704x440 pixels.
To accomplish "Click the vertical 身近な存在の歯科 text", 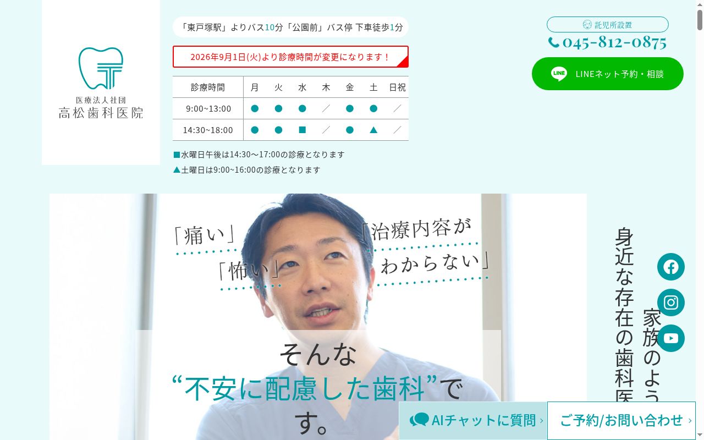I will click(624, 314).
